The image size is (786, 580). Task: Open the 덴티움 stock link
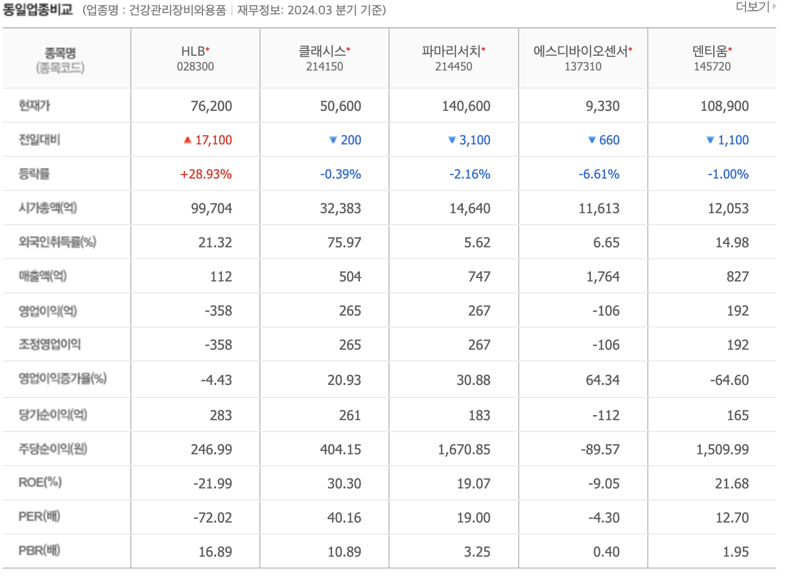click(710, 51)
